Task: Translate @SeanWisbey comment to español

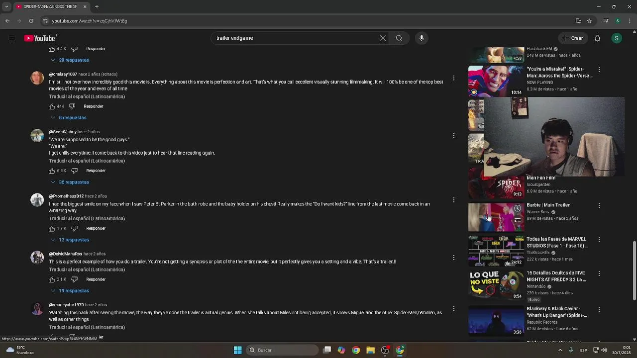Action: (x=87, y=161)
